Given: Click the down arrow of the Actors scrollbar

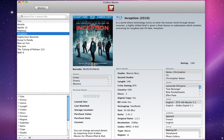Looking at the screenshot, I should point(200,95).
